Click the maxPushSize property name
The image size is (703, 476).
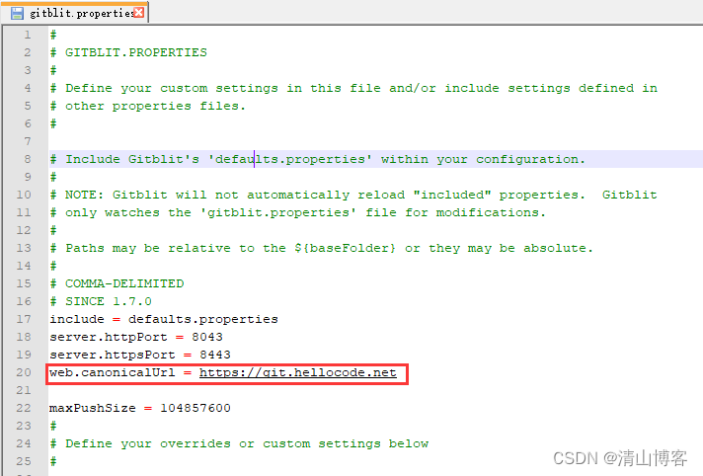[91, 408]
